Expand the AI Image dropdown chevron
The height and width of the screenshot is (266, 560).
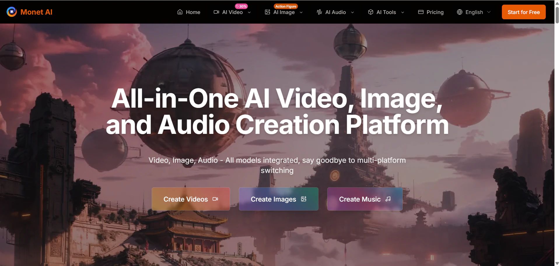[x=301, y=12]
